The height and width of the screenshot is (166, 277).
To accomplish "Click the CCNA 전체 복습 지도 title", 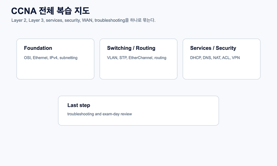I will coord(50,11).
